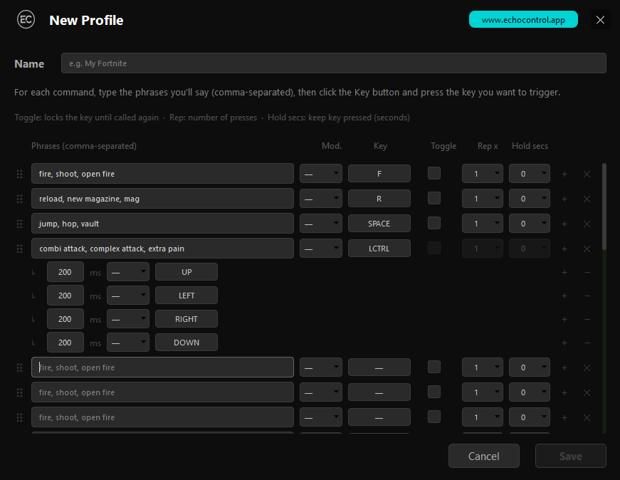Remove the RIGHT key step

point(587,319)
